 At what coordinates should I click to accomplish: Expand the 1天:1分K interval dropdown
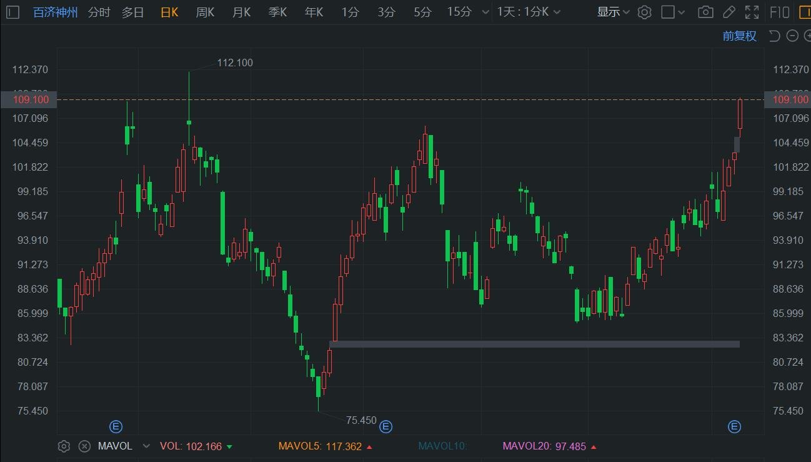coord(529,12)
